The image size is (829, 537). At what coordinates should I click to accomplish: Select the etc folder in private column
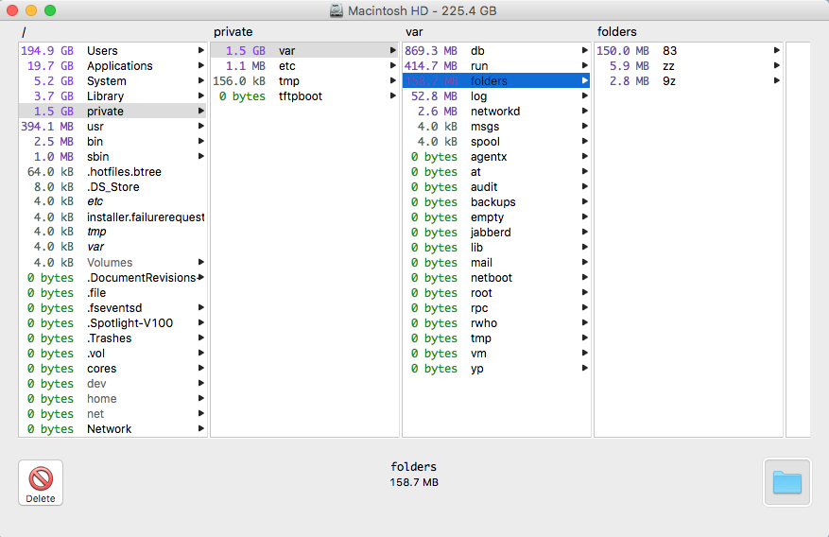pyautogui.click(x=304, y=66)
